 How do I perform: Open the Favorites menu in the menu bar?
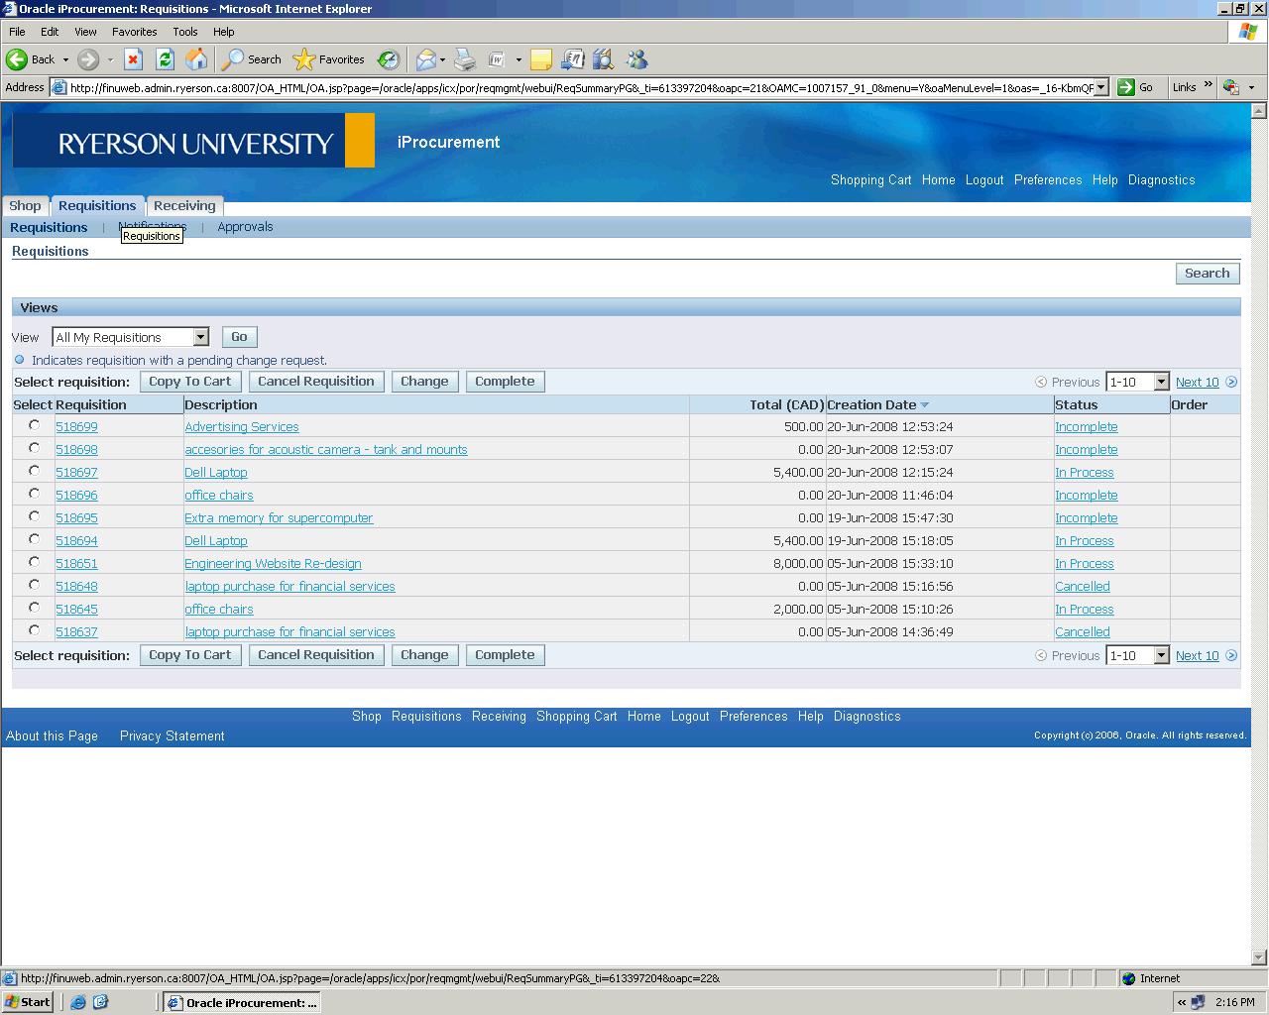click(134, 32)
